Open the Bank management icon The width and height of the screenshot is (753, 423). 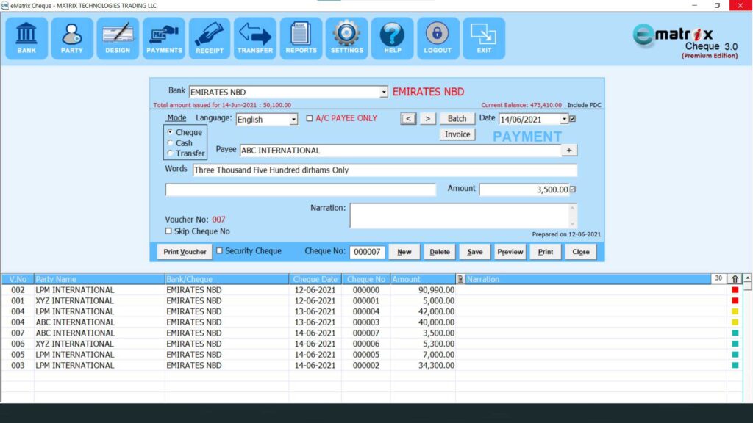tap(26, 37)
